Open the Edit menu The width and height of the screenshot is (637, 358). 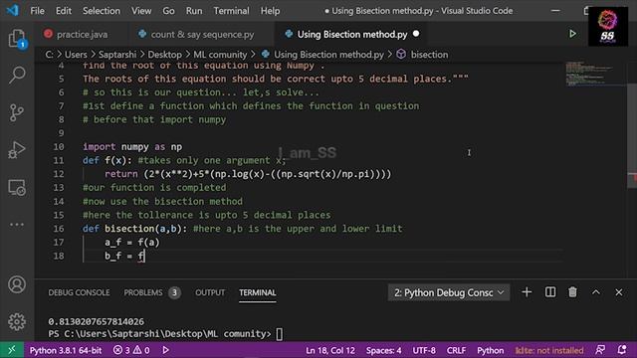64,11
